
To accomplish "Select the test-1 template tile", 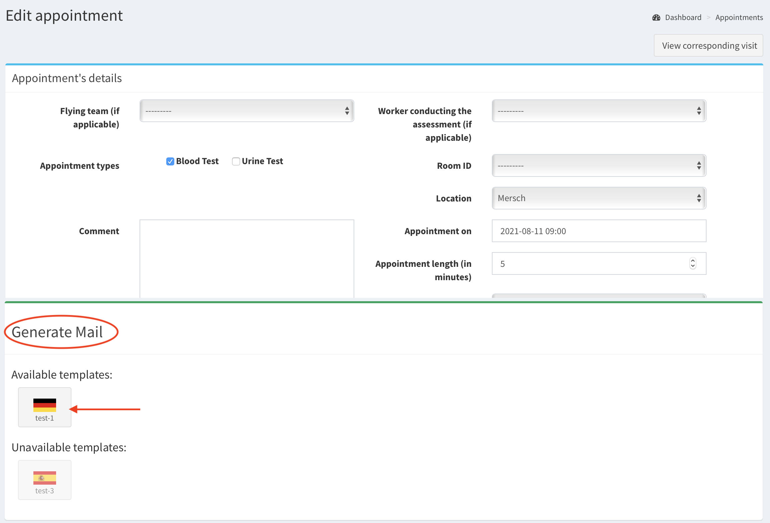I will coord(44,407).
